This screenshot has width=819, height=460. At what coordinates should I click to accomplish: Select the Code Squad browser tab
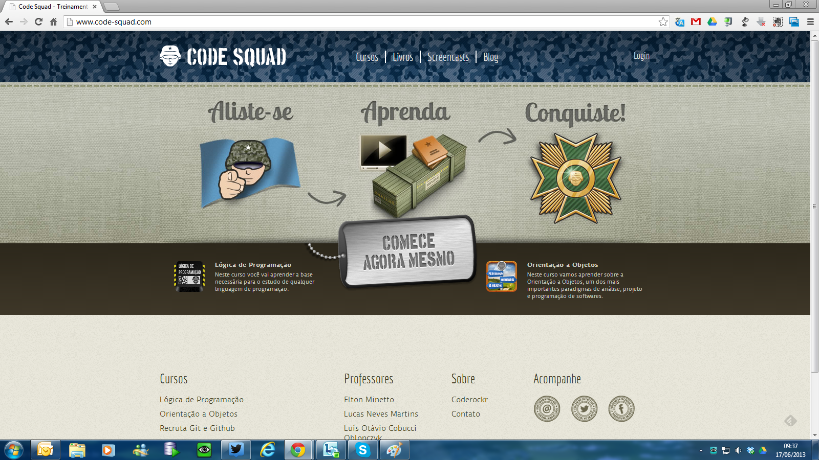[x=53, y=7]
